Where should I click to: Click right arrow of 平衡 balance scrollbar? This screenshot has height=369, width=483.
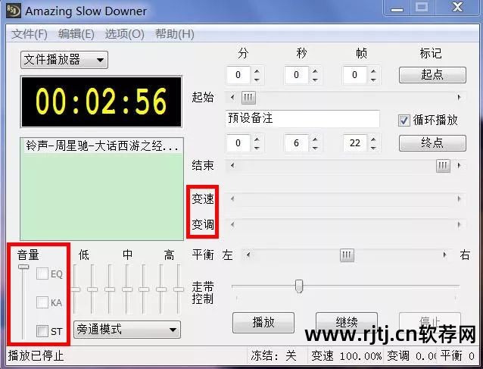tap(444, 255)
